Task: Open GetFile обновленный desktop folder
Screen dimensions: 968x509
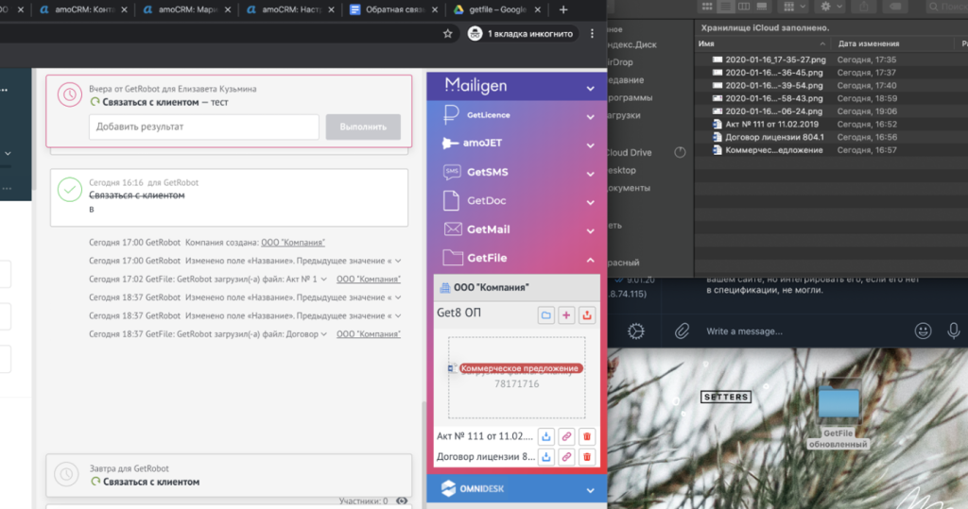Action: [x=838, y=415]
